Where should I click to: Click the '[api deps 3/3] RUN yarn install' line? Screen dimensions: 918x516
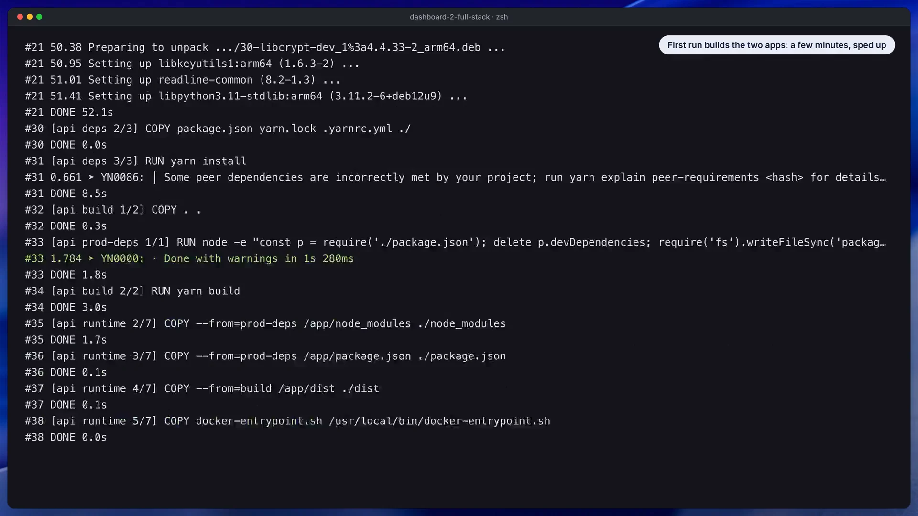[x=136, y=161]
